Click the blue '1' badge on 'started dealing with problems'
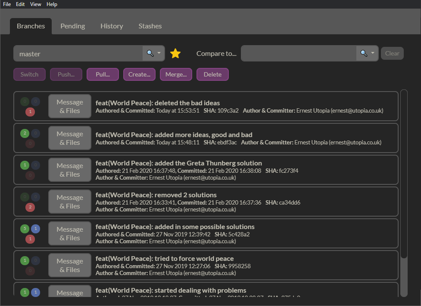This screenshot has height=306, width=421. pos(35,292)
